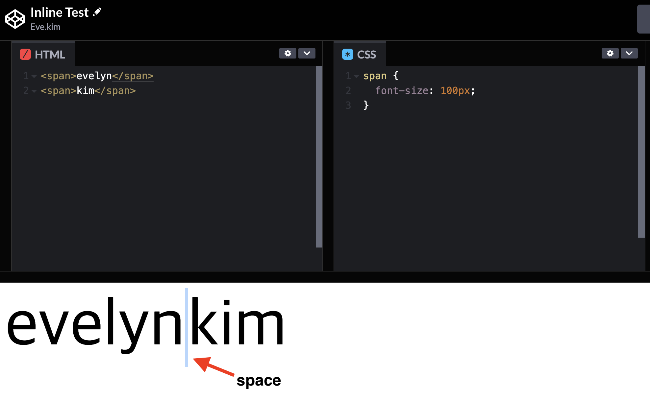Click the CSS editor vertical scrollbar
The height and width of the screenshot is (401, 650).
click(x=641, y=151)
